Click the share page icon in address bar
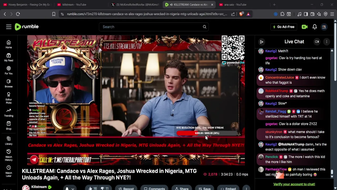 point(233,14)
